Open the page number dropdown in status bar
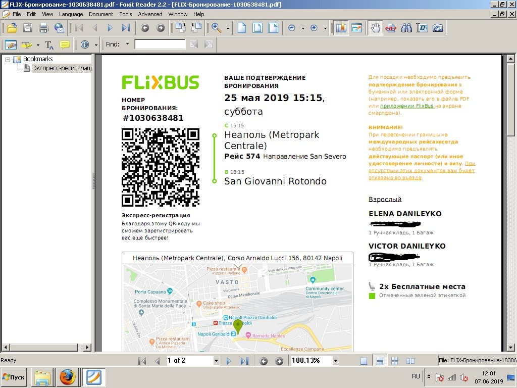Image resolution: width=517 pixels, height=388 pixels. 216,361
